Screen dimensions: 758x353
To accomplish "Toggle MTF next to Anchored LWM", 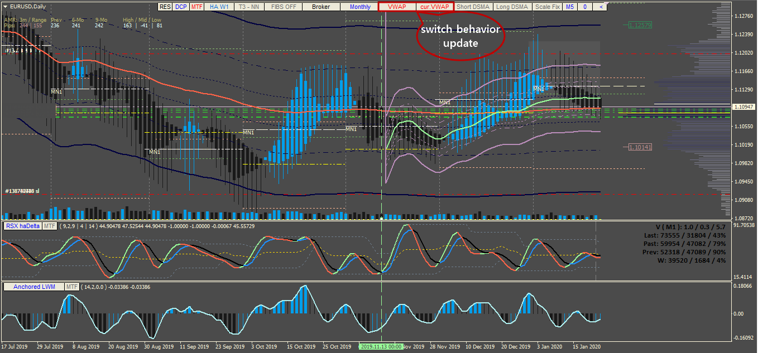I will [71, 287].
